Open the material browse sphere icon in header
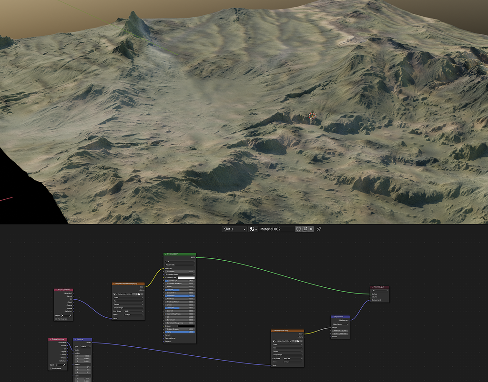 click(253, 229)
